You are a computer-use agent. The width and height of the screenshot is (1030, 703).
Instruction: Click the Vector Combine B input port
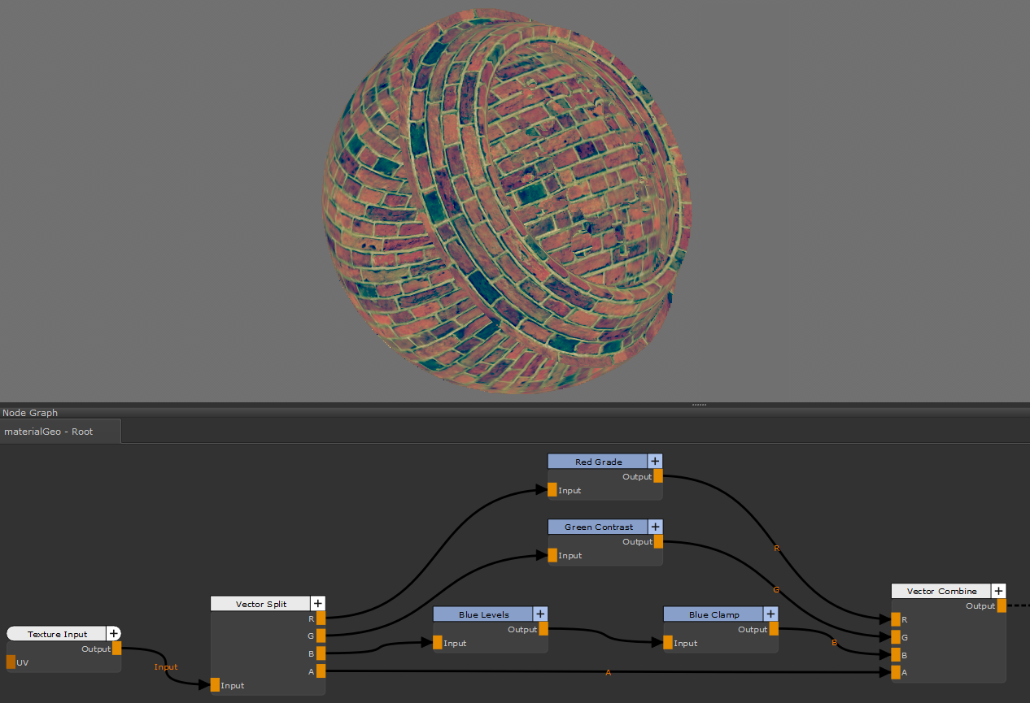coord(895,654)
